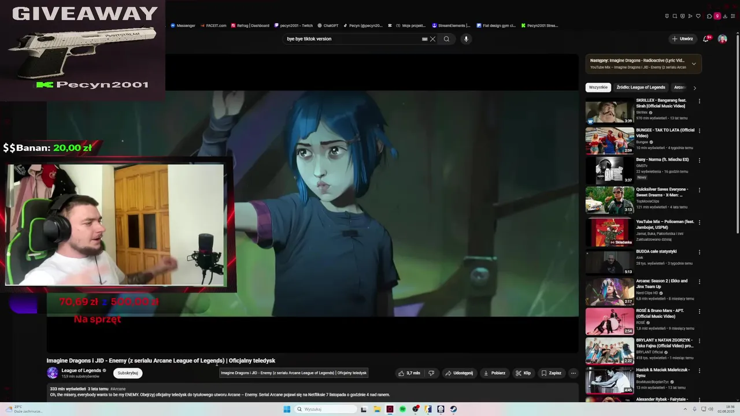Open SKRILLEX Bangarang video thumbnail
Screen dimensions: 740x416
click(609, 112)
